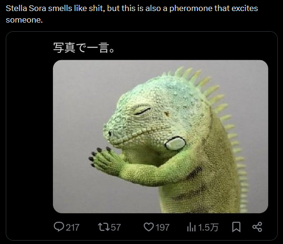The image size is (283, 244).
Task: Open the praying iguana image
Action: pos(160,136)
